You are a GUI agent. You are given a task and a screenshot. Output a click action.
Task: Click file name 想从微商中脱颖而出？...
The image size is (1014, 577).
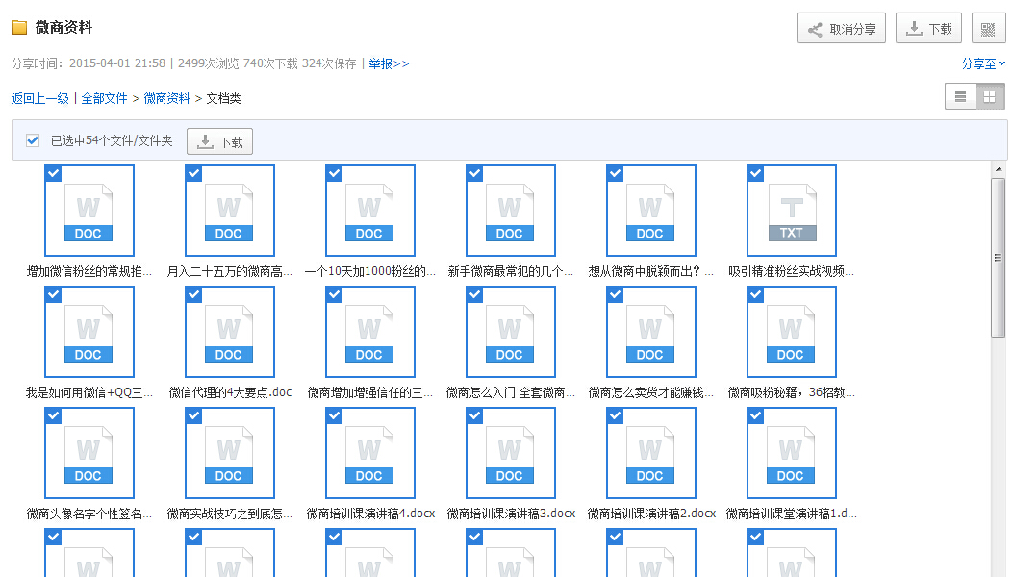click(651, 271)
